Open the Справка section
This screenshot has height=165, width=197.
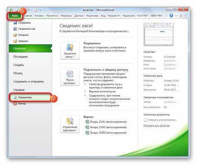click(19, 90)
